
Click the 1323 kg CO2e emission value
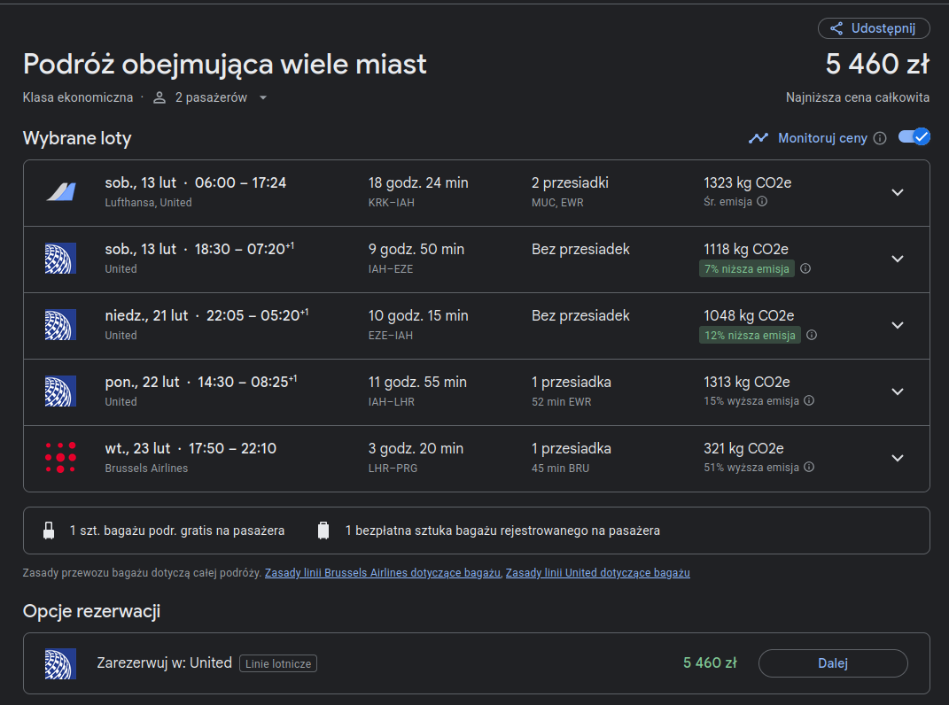pyautogui.click(x=748, y=182)
